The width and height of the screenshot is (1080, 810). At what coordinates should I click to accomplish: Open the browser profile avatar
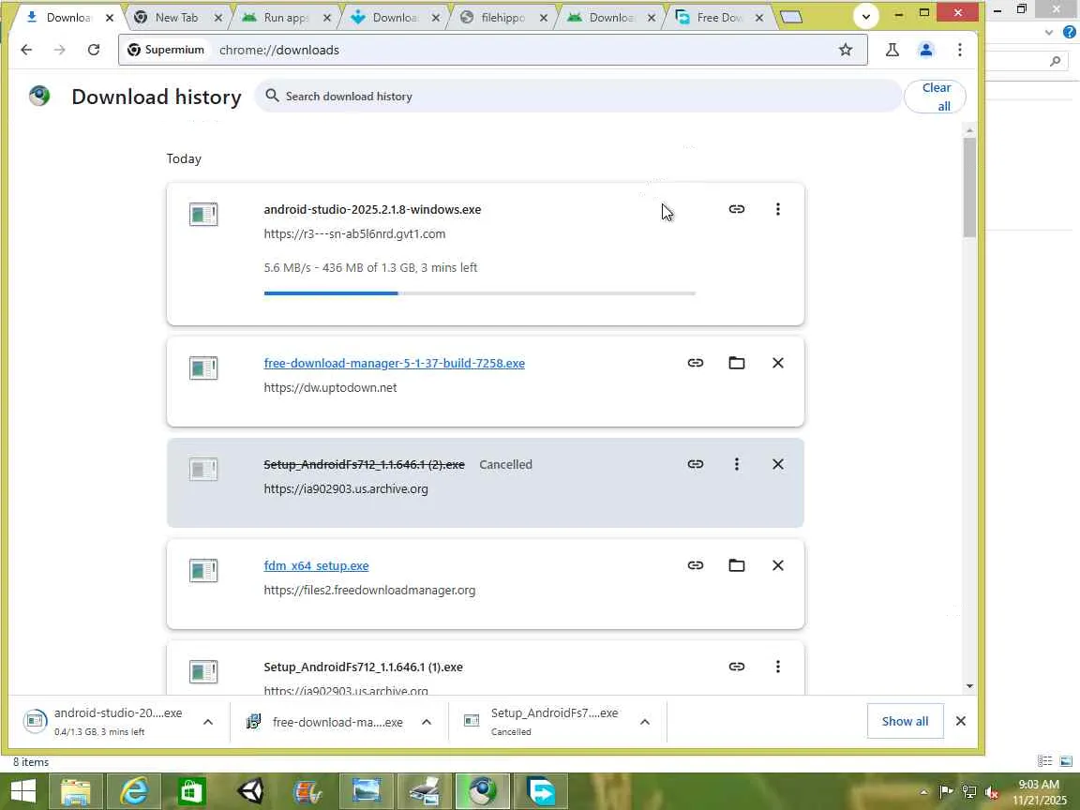[x=925, y=50]
